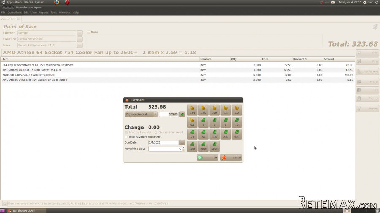Add a 5 banknote to payment

pyautogui.click(x=225, y=122)
